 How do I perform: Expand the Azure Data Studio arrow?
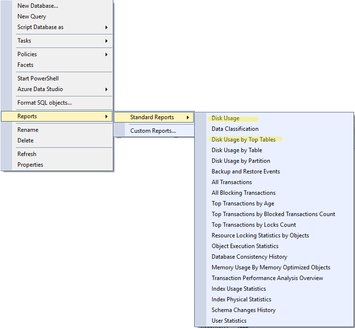107,90
